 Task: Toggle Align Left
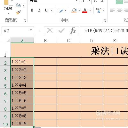[112, 10]
